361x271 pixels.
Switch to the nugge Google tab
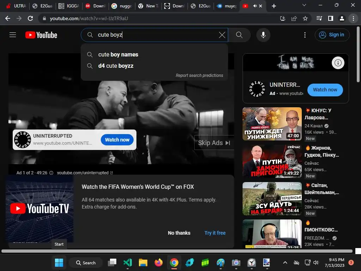pos(122,6)
